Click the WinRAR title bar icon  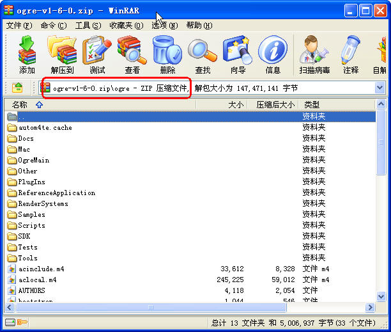click(8, 10)
